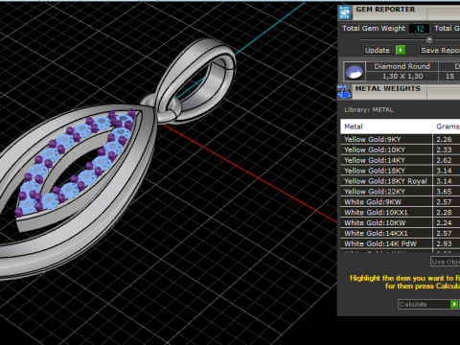Click the Library: METAL label
The image size is (460, 345).
click(369, 110)
